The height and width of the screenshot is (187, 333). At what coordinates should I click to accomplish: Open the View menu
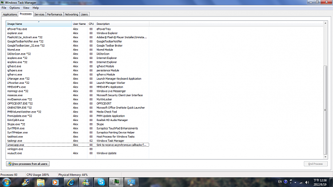pyautogui.click(x=26, y=8)
